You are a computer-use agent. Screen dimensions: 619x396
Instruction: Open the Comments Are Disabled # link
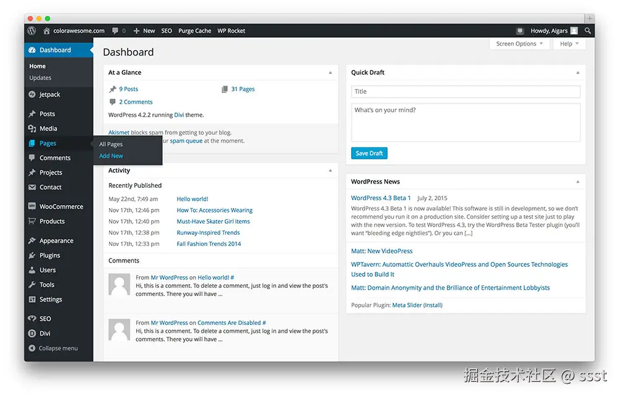coord(232,322)
